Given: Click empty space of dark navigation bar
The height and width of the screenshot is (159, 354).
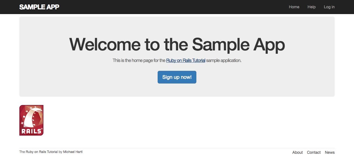Looking at the screenshot, I should click(171, 7).
